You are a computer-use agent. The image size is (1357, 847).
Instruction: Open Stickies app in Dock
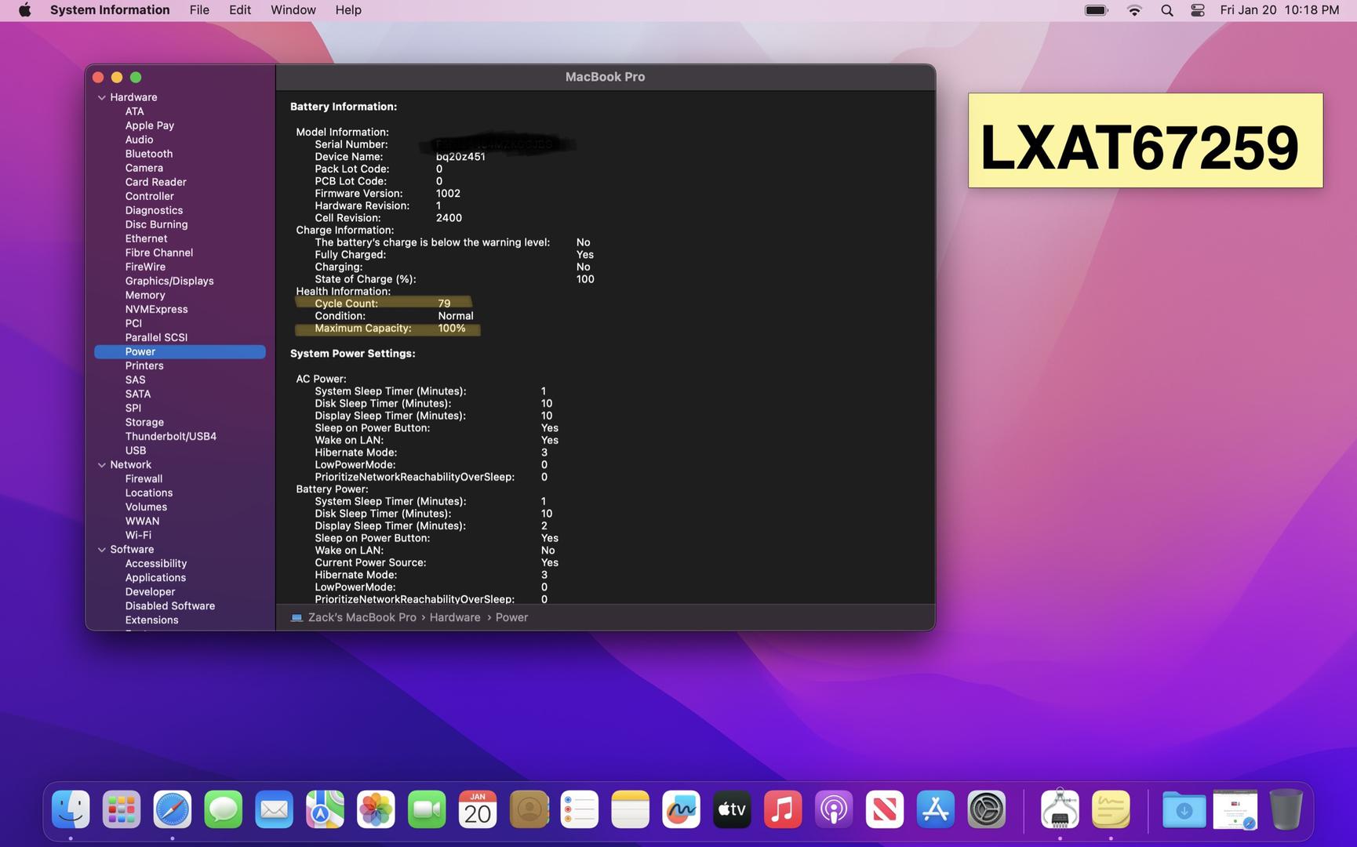click(1111, 809)
